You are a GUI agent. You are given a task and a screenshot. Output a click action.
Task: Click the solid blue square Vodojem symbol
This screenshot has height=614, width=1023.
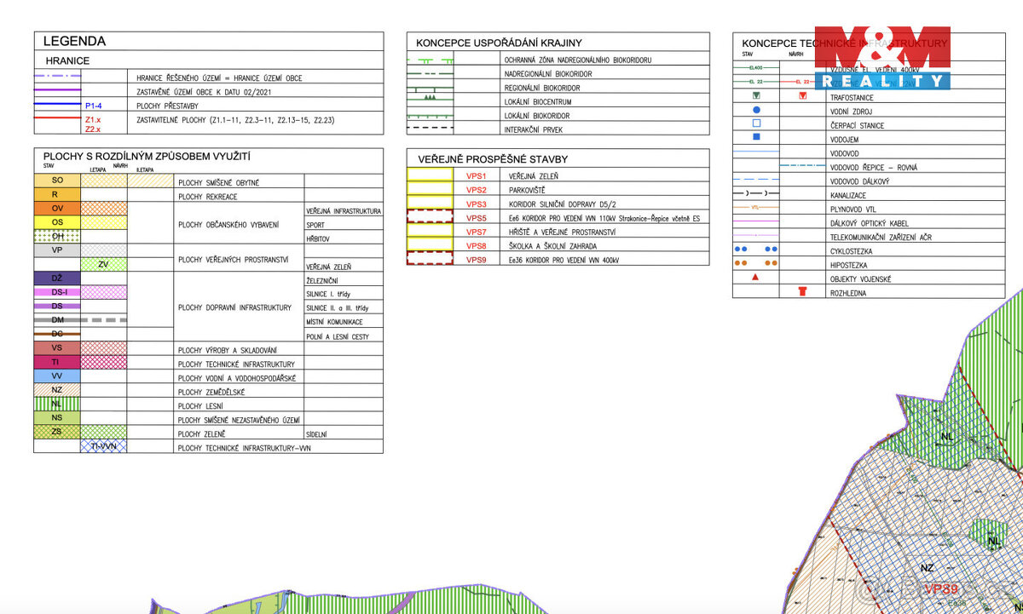[x=755, y=137]
